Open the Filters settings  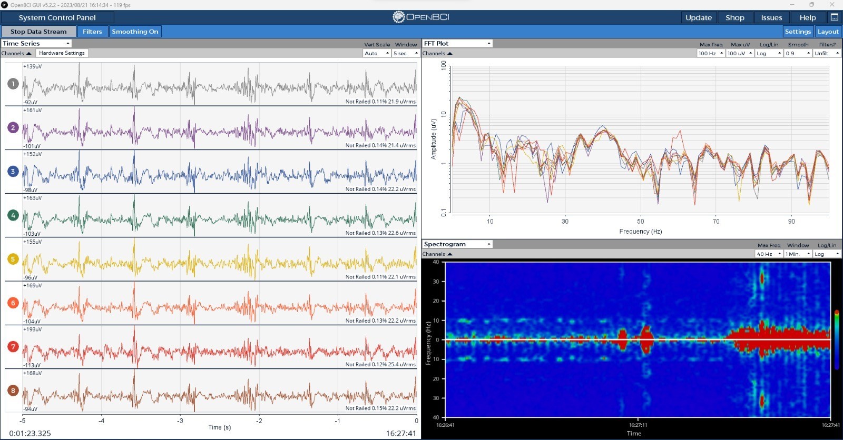(x=92, y=32)
